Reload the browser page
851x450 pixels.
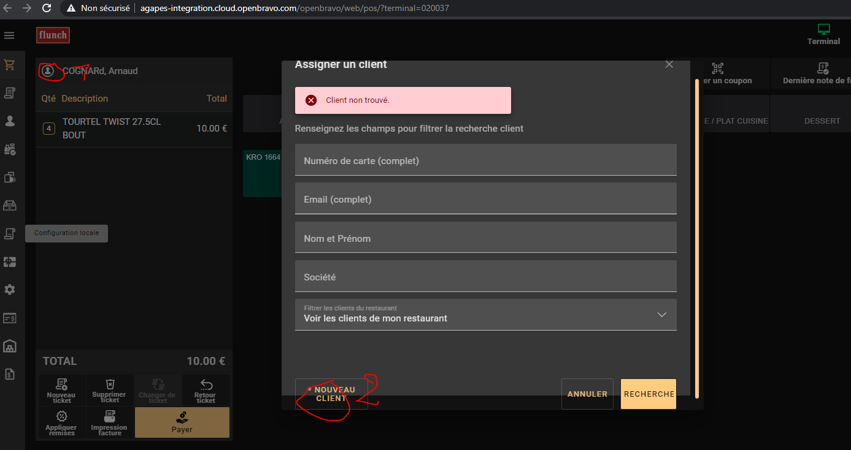[x=47, y=9]
